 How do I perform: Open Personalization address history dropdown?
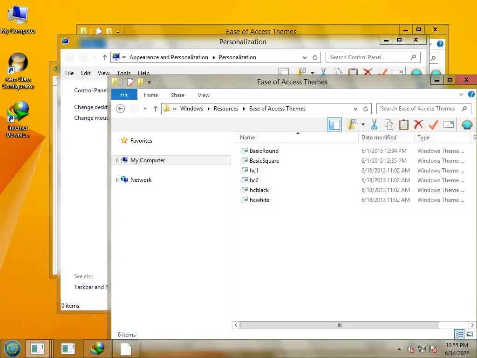point(305,57)
